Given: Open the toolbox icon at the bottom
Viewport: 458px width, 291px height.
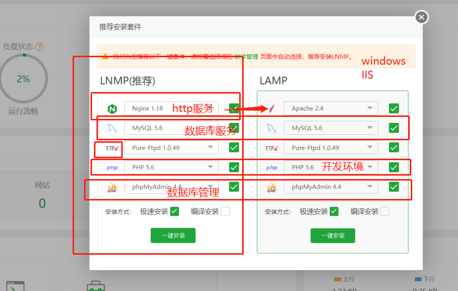Looking at the screenshot, I should pyautogui.click(x=95, y=286).
